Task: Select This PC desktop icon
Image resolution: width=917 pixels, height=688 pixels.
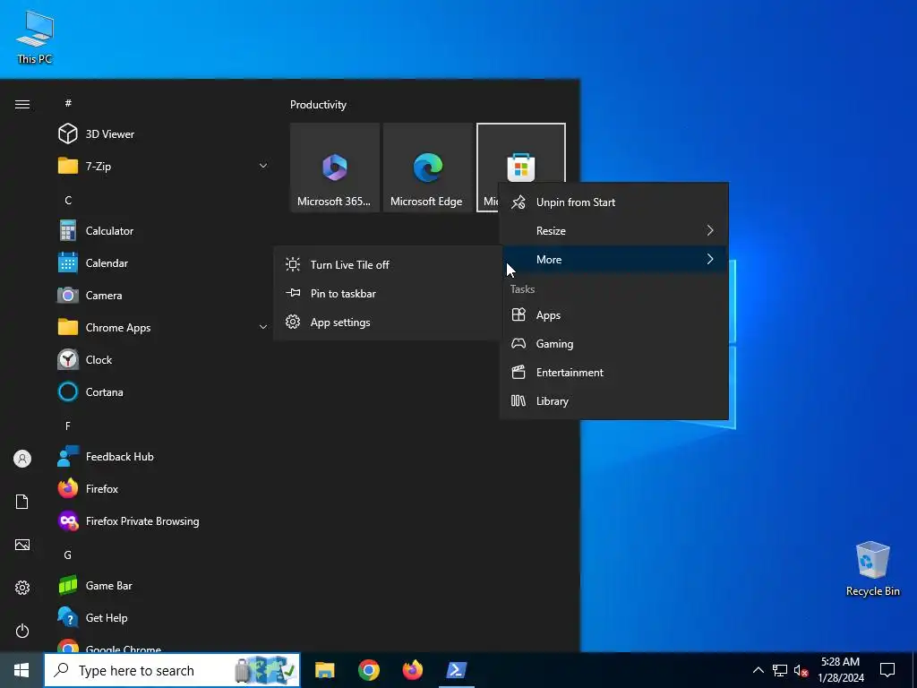Action: click(35, 38)
